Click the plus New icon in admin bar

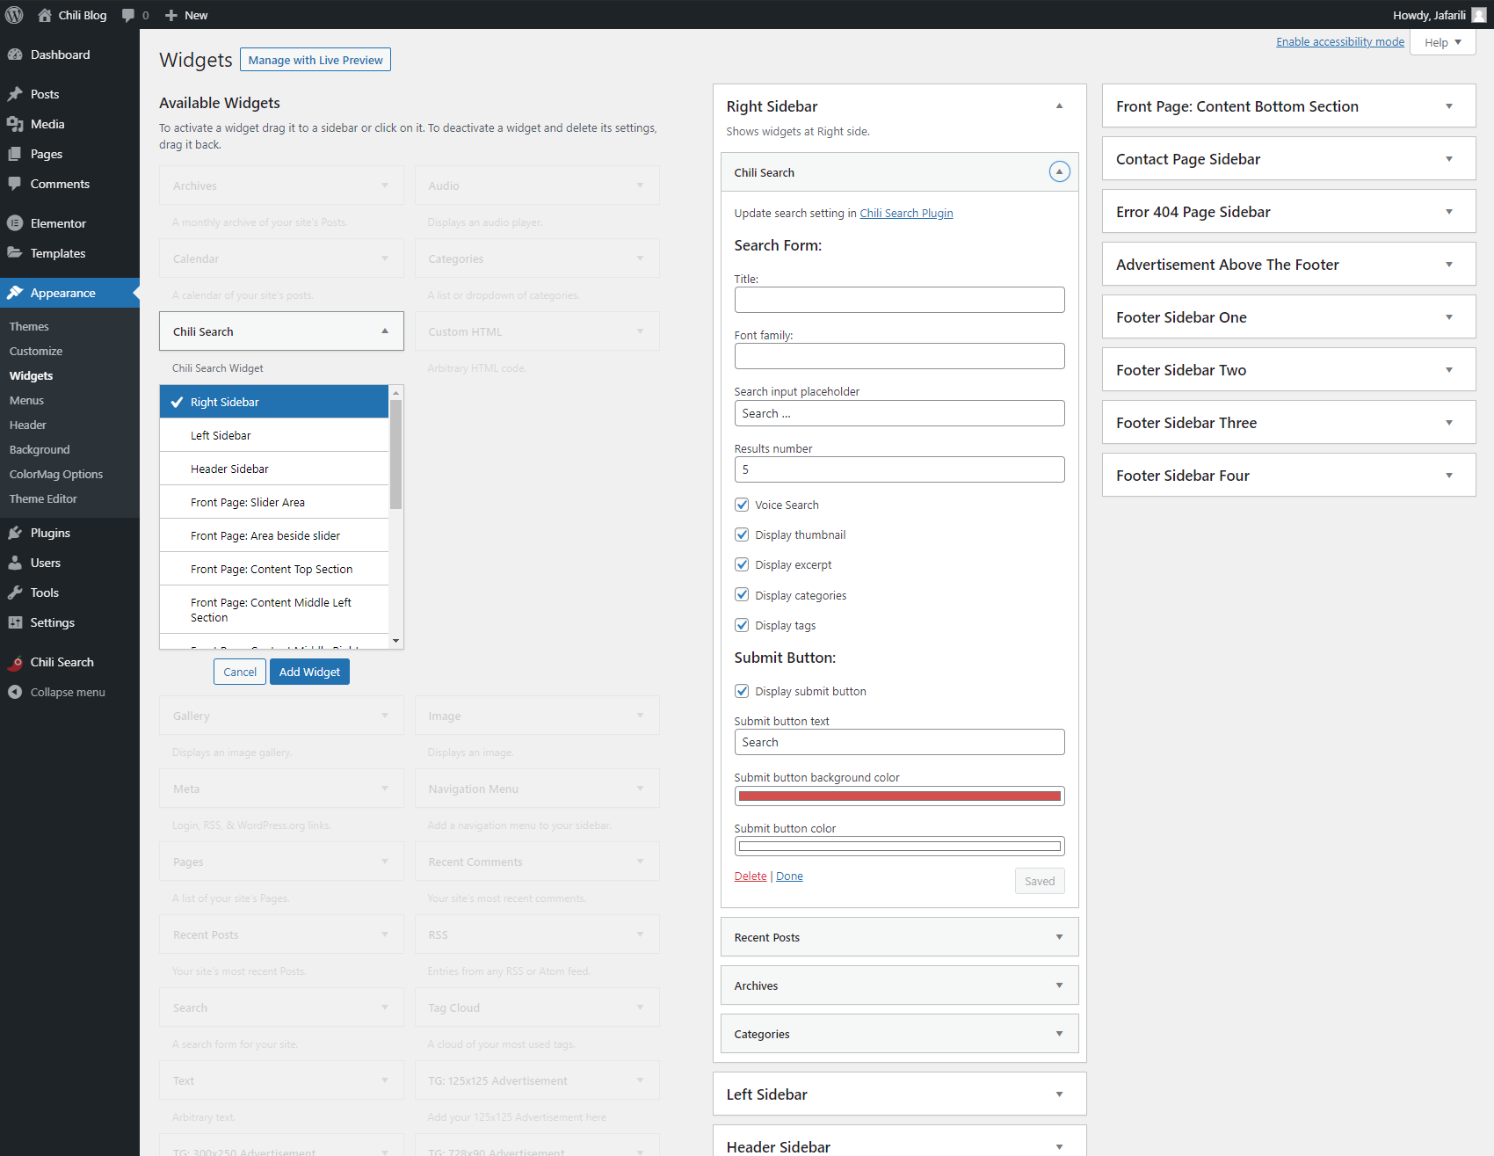pos(171,15)
